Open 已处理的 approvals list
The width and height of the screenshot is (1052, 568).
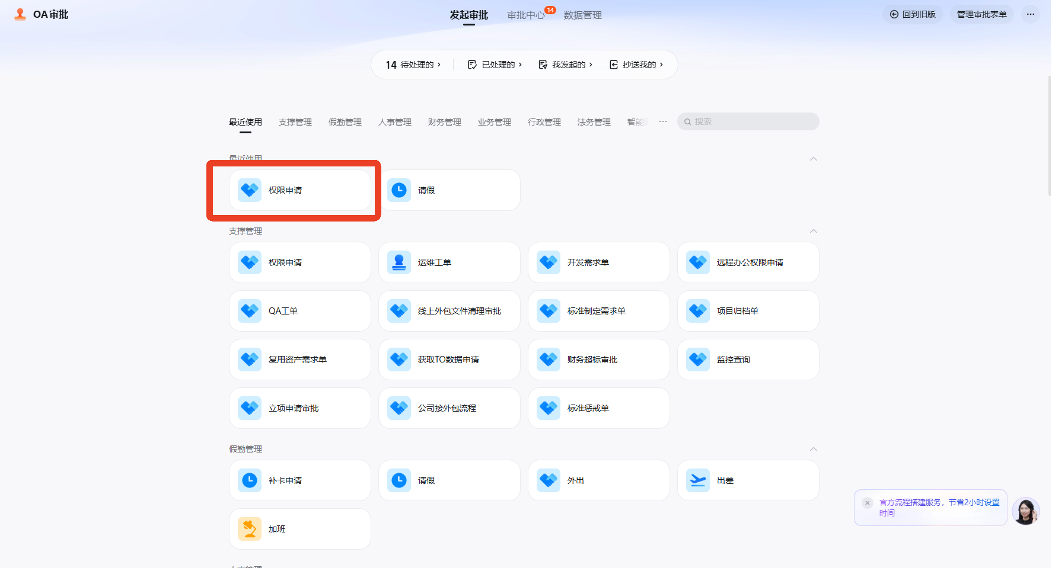pos(495,65)
